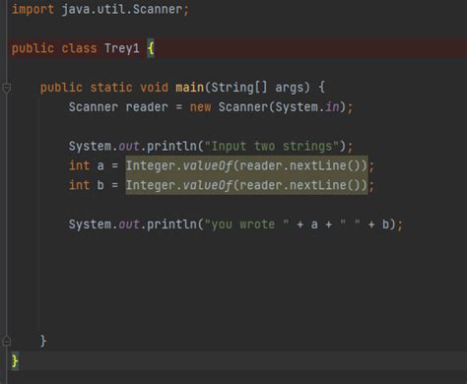The height and width of the screenshot is (384, 467).
Task: Click variable 'a' in int a declaration
Action: 100,165
